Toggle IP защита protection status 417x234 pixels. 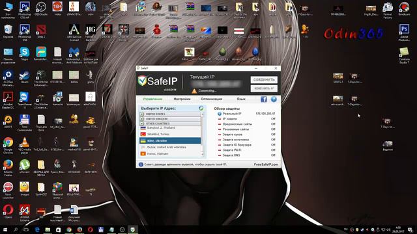[x=246, y=119]
